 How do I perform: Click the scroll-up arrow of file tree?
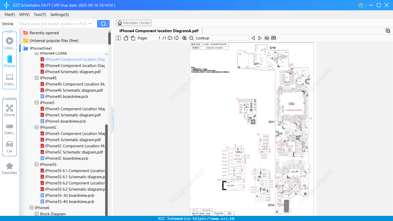pos(106,54)
